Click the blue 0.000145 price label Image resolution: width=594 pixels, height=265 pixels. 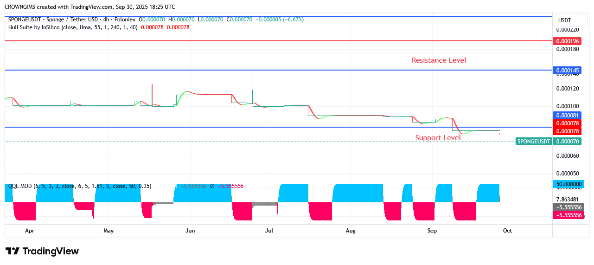567,71
